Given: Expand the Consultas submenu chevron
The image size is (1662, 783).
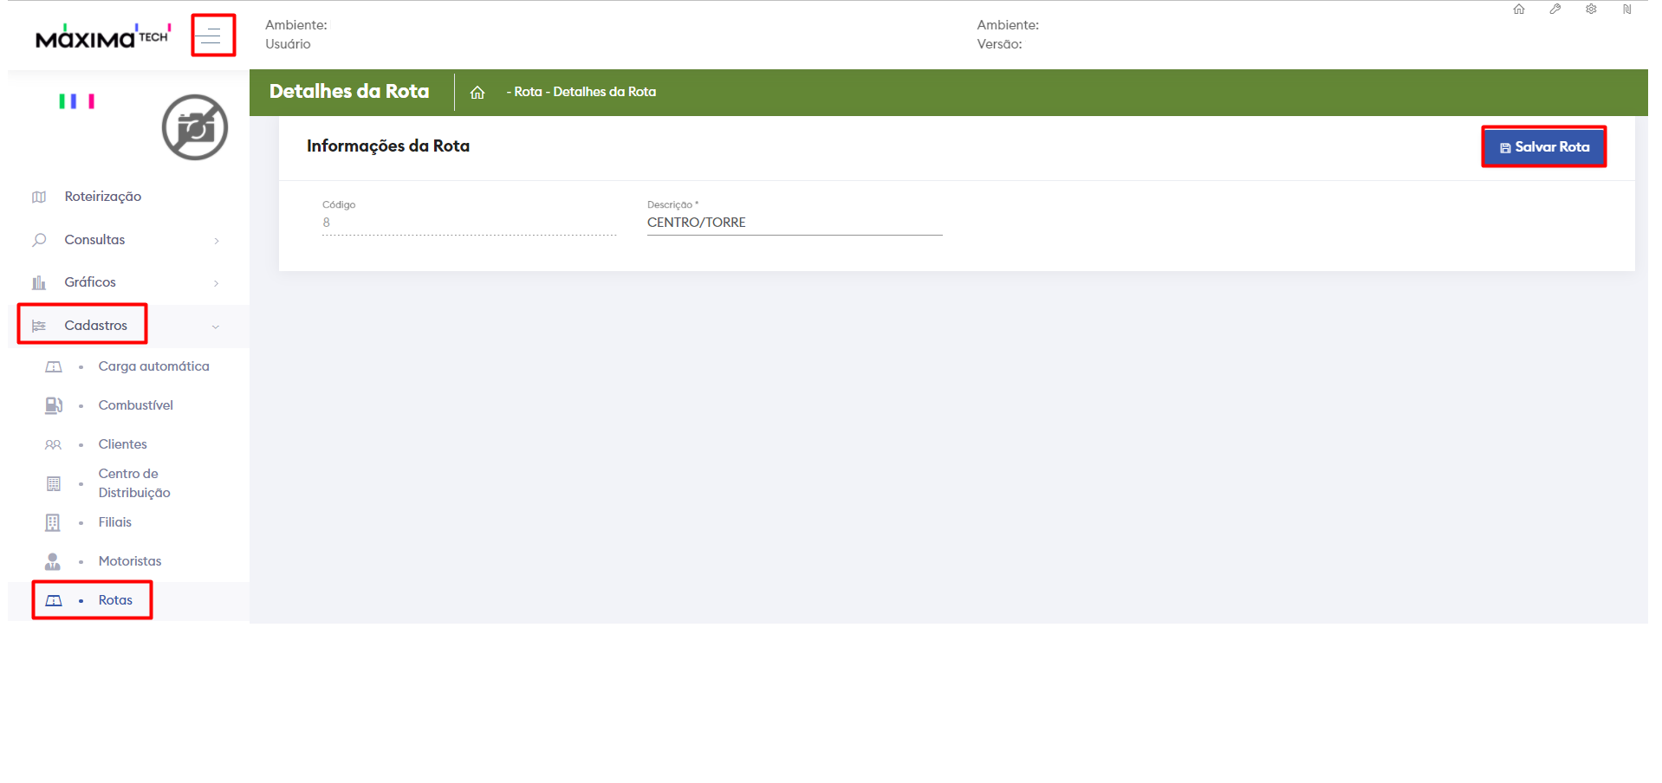Looking at the screenshot, I should (x=217, y=241).
